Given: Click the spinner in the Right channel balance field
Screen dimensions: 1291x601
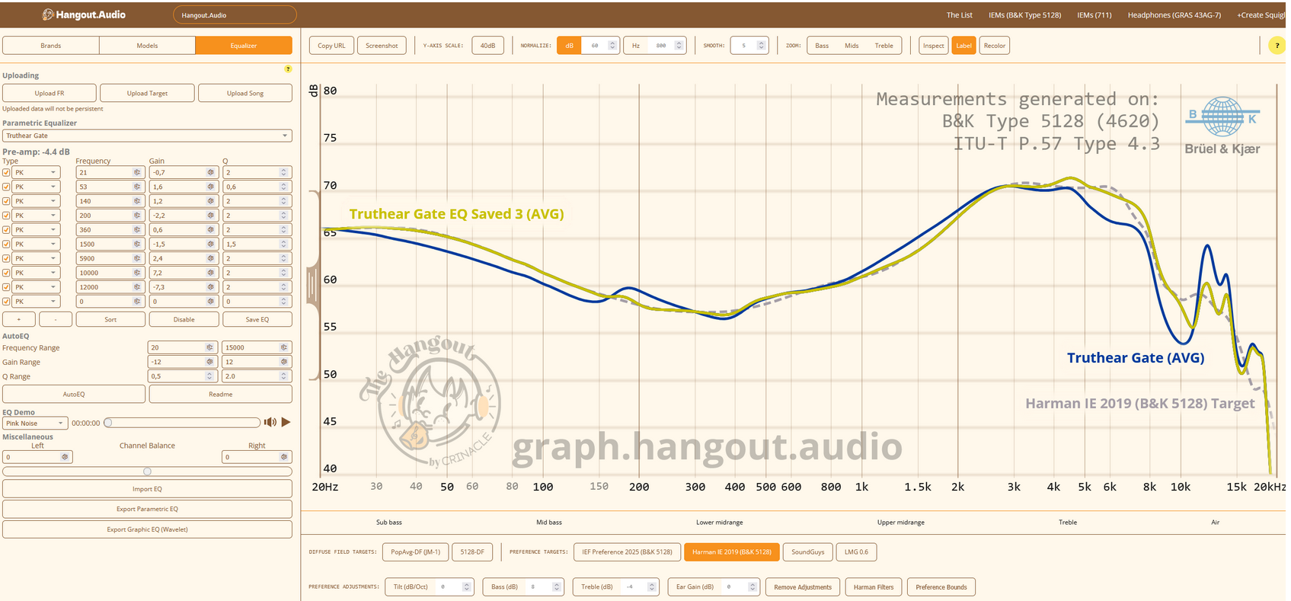Looking at the screenshot, I should [x=284, y=457].
